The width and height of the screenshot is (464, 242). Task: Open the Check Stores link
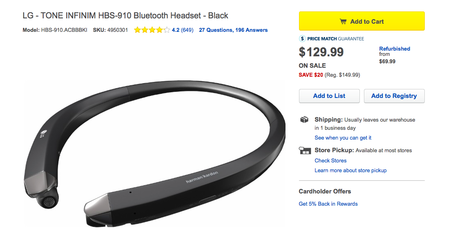pyautogui.click(x=330, y=161)
